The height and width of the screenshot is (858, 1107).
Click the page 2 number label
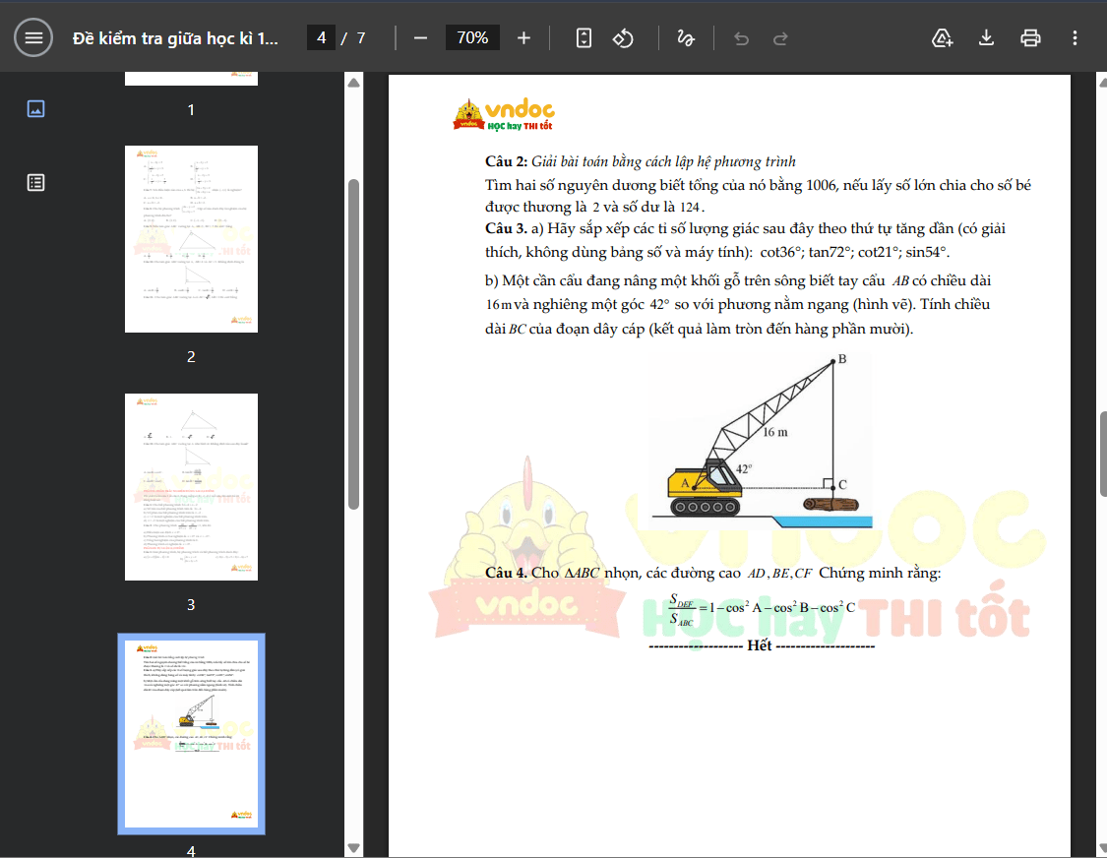pos(191,356)
